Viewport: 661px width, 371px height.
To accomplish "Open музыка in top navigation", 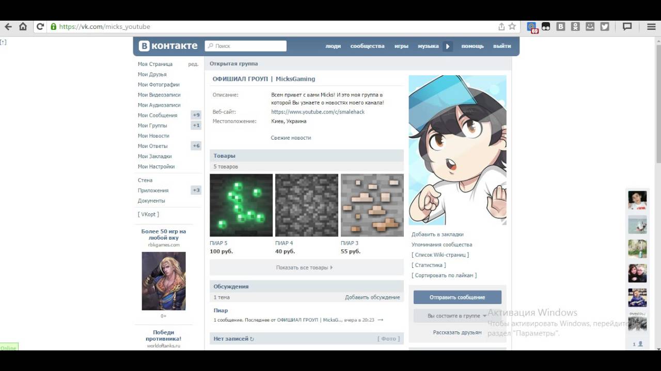I will pyautogui.click(x=428, y=46).
